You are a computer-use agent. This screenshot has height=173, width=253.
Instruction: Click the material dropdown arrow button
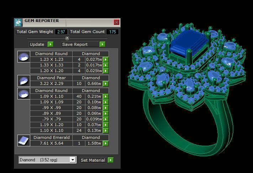(x=73, y=160)
